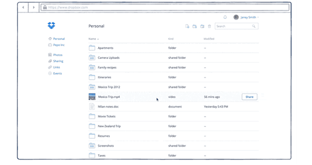Click the '56 mins ago' modified value

click(212, 97)
